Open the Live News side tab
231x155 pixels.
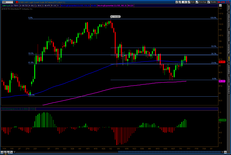point(229,90)
